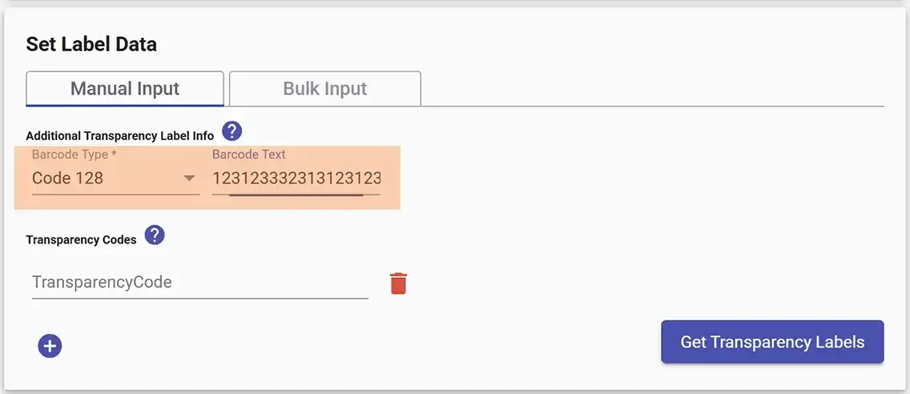The width and height of the screenshot is (910, 394).
Task: Click the blue active underline beneath Manual Input
Action: tap(125, 105)
